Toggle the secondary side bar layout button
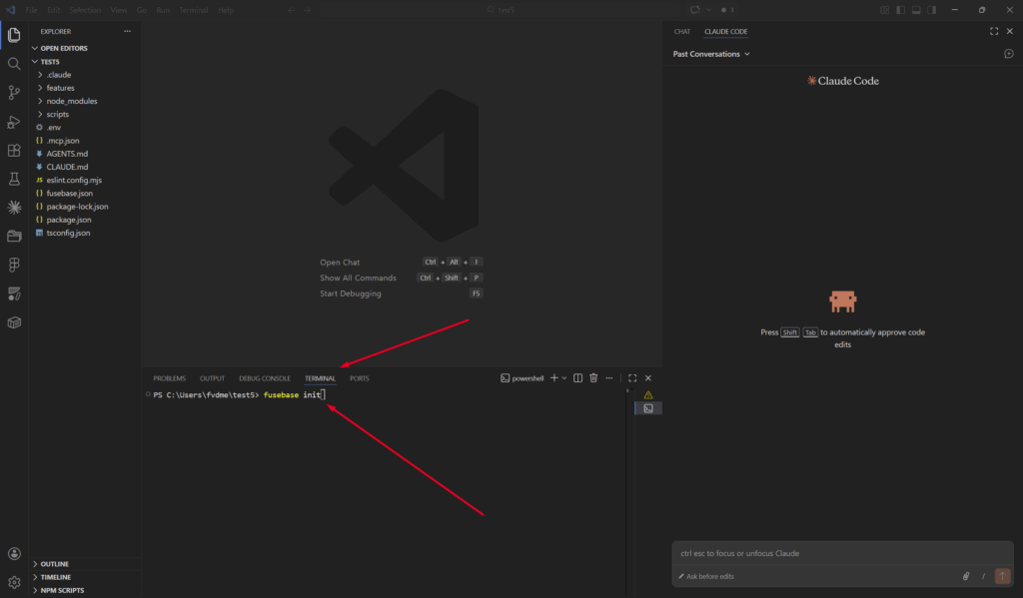The width and height of the screenshot is (1023, 598). 930,10
